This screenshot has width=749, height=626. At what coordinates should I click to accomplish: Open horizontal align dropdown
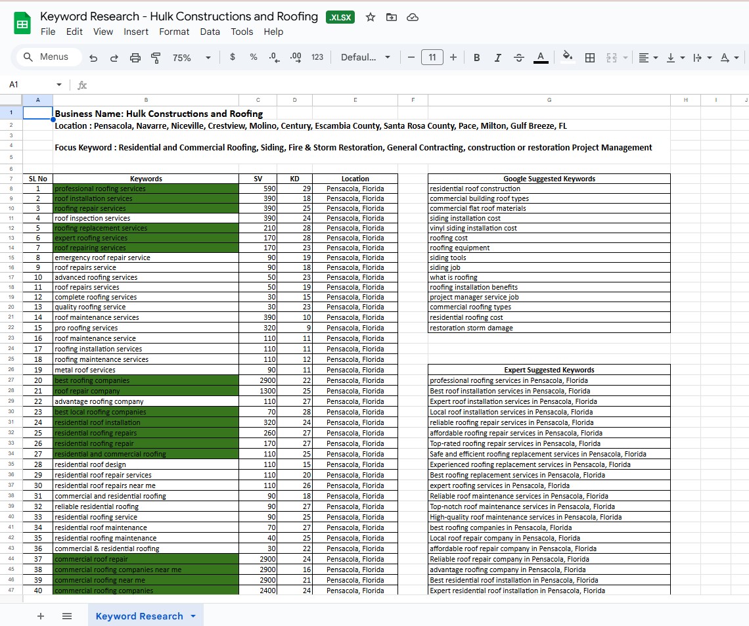point(648,58)
